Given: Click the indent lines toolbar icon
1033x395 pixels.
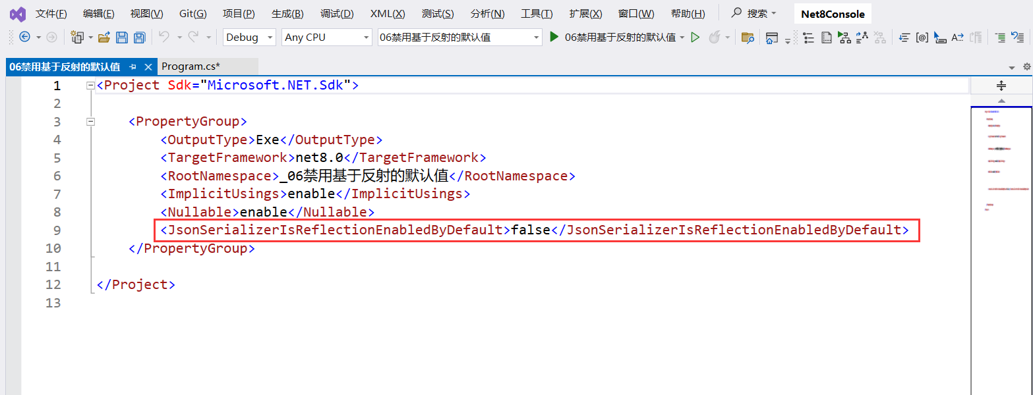Looking at the screenshot, I should (x=904, y=38).
